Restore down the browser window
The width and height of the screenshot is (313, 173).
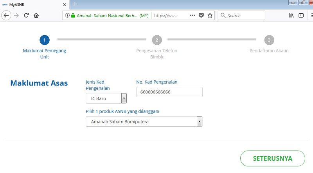pos(303,2)
